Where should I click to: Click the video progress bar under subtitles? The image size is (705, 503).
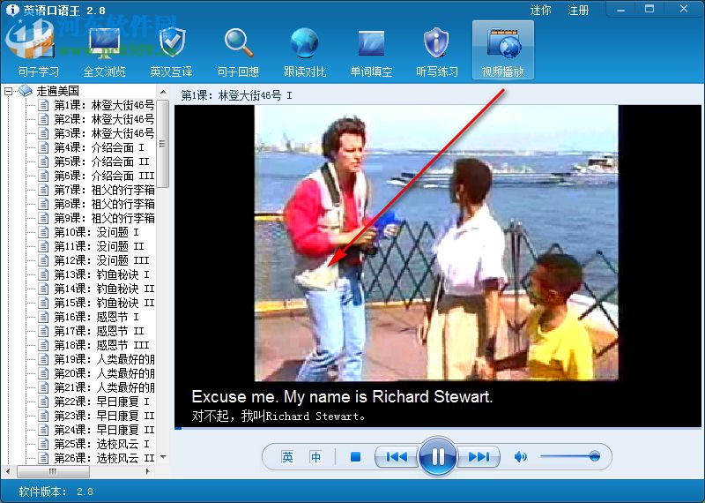437,428
